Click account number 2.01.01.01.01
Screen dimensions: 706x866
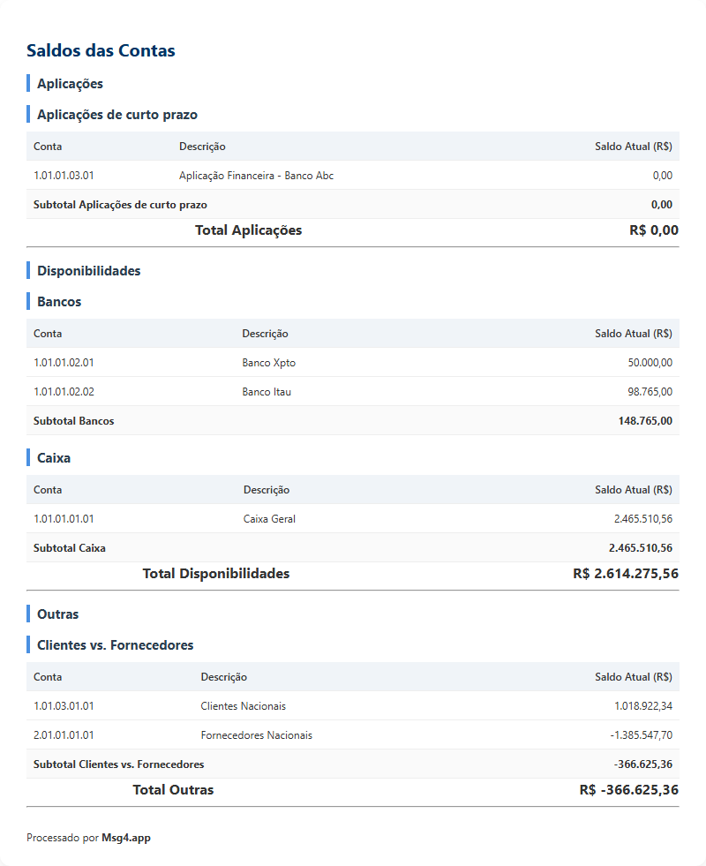click(x=64, y=735)
